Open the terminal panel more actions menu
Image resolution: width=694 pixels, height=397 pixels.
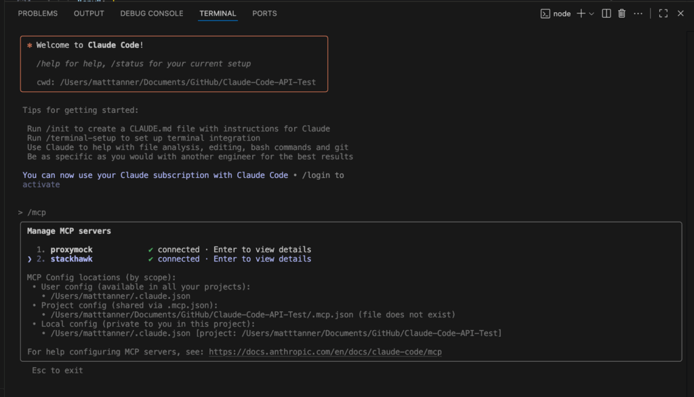(638, 14)
